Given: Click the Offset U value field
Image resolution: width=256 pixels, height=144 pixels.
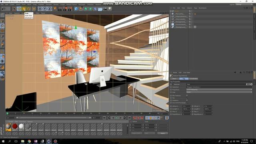Looking at the screenshot, I should click(x=186, y=106).
